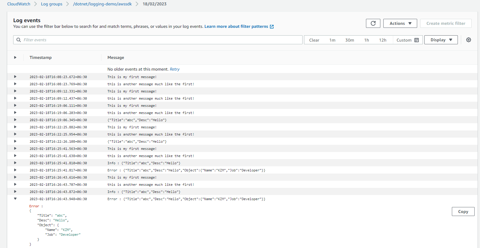This screenshot has height=248, width=480.
Task: Expand the 16:19:06.345 JSON event row
Action: [x=15, y=120]
